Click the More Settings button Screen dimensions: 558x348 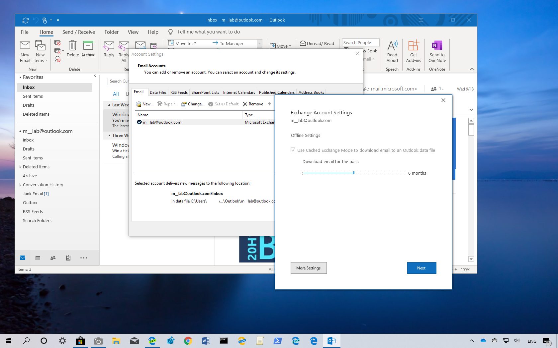click(308, 268)
